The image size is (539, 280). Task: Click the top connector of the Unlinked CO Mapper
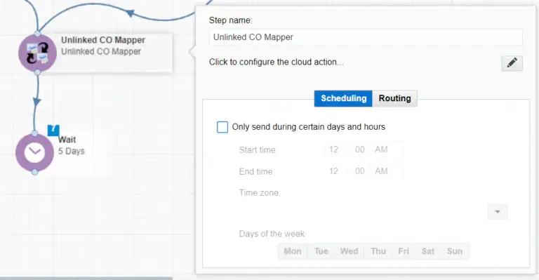point(37,33)
